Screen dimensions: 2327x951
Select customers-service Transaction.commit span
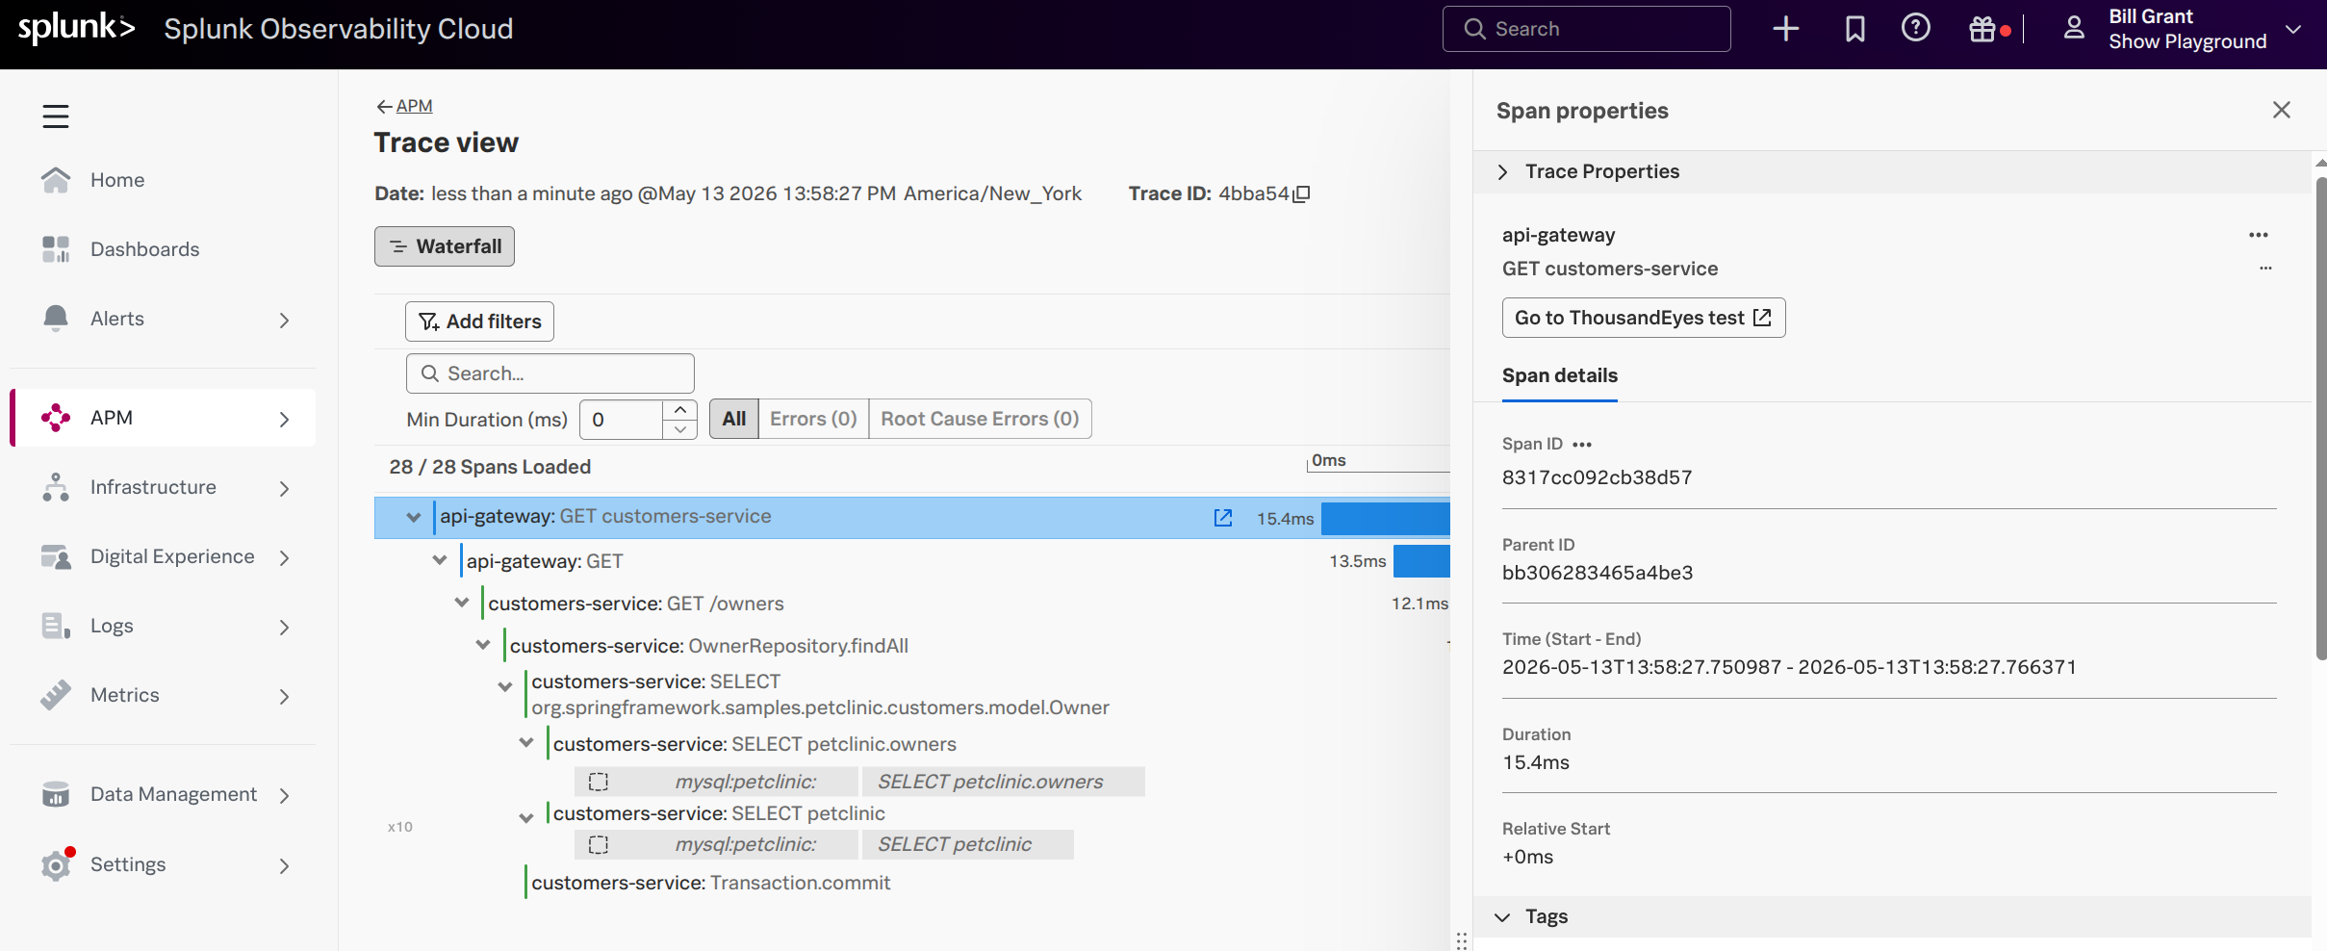pyautogui.click(x=710, y=883)
